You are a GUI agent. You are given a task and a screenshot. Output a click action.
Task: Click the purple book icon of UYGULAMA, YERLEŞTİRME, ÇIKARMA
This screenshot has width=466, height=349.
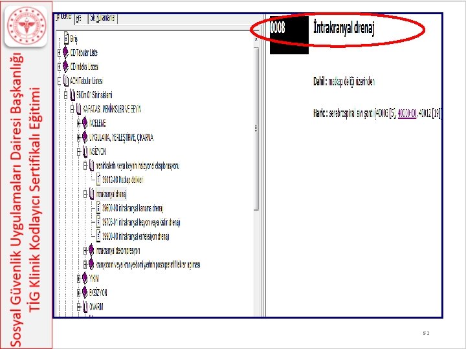[x=85, y=138]
